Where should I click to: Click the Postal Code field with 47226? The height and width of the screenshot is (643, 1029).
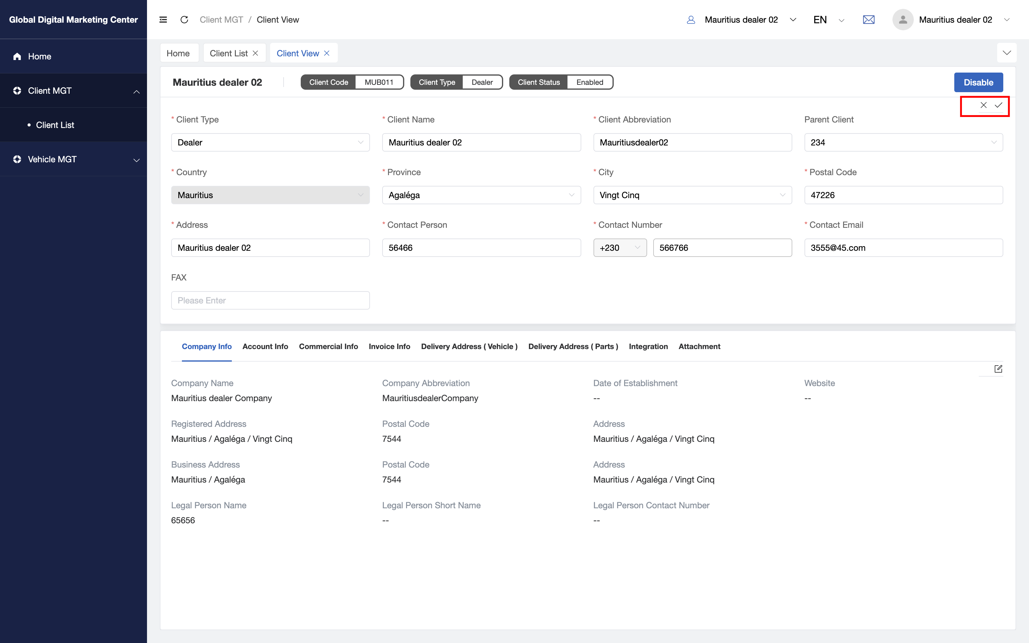pyautogui.click(x=903, y=195)
